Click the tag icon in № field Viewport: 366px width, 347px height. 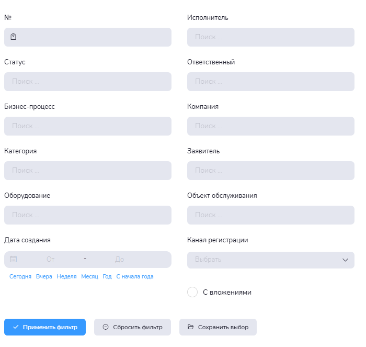(14, 37)
